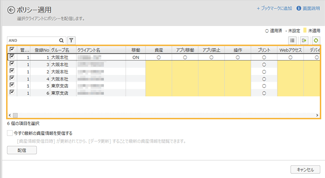Click yellow 操作 cell in row No 5

[238, 86]
